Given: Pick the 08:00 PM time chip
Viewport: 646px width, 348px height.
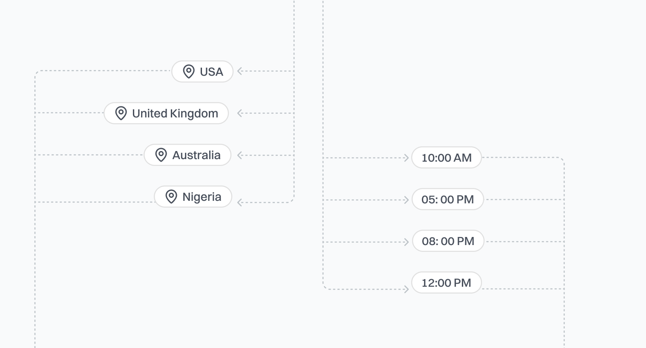Looking at the screenshot, I should (448, 241).
